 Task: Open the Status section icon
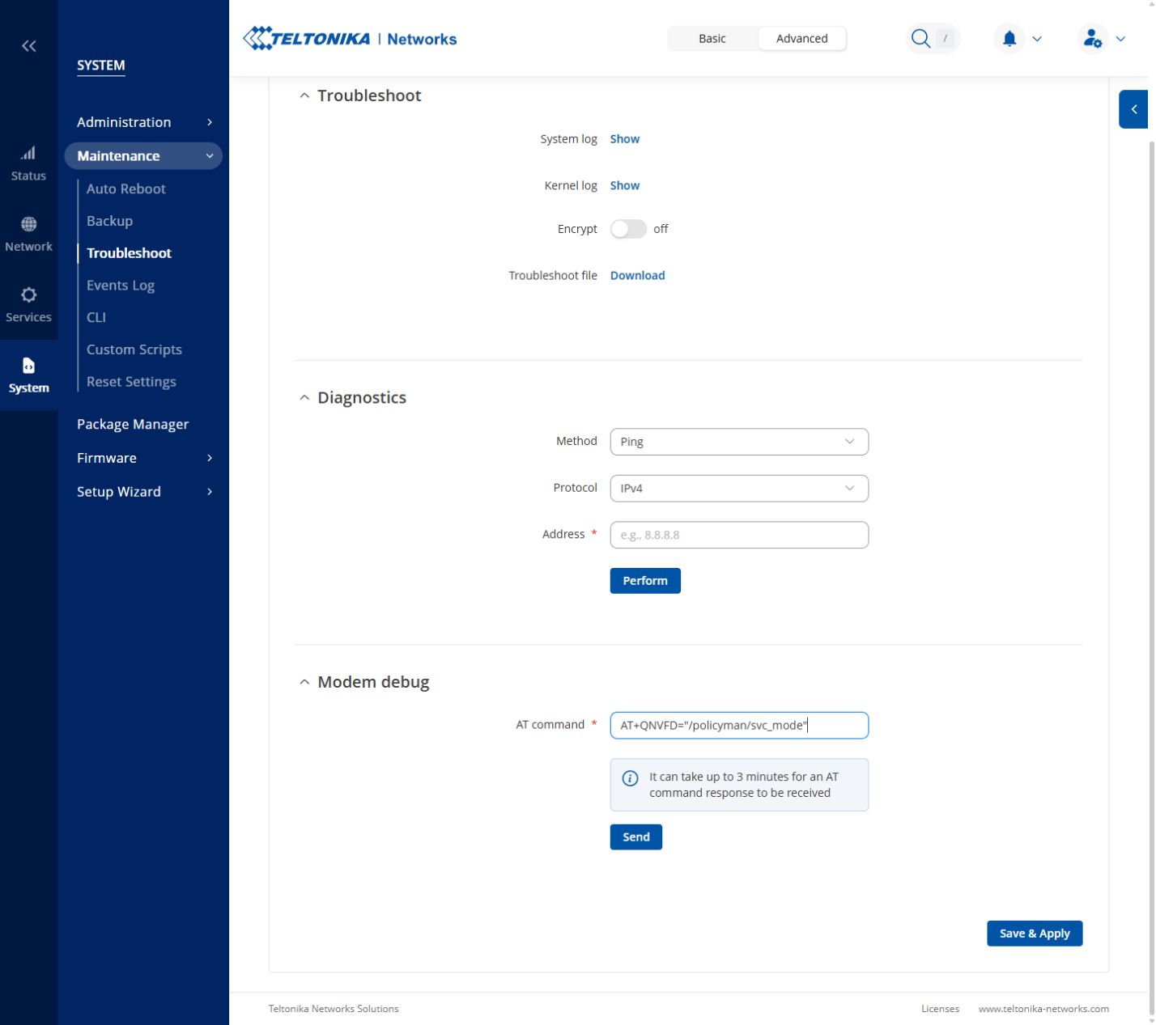[x=28, y=153]
